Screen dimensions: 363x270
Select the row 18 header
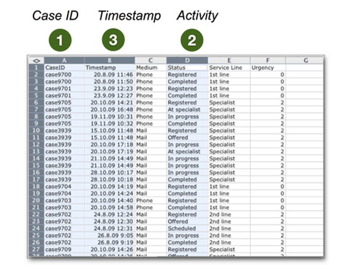[36, 187]
